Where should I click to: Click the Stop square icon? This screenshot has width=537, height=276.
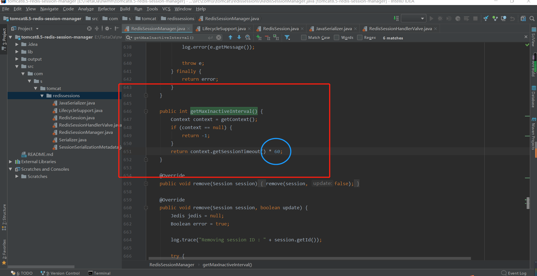tap(475, 18)
